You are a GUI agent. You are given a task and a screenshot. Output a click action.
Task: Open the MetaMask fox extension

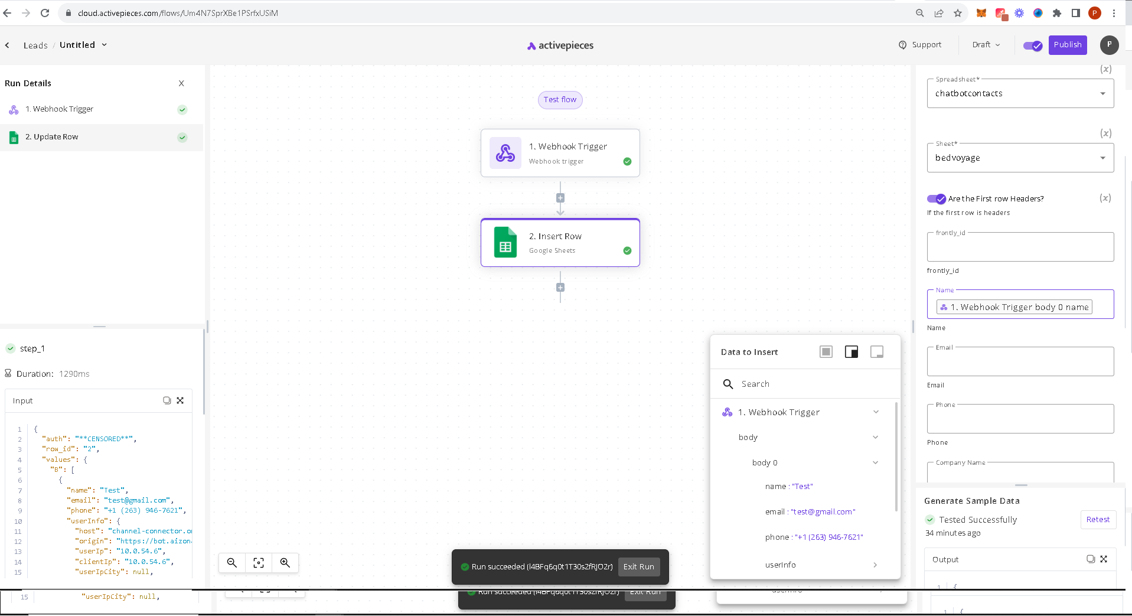[981, 13]
